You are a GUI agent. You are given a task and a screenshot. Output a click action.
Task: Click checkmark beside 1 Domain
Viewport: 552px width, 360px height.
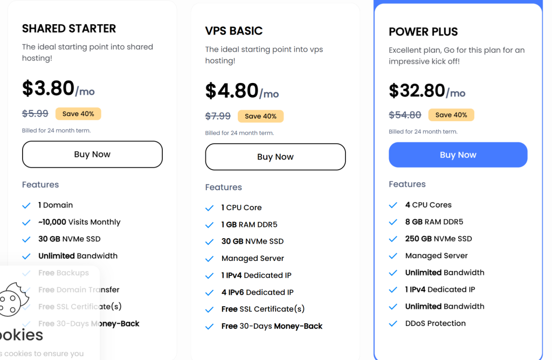coord(26,205)
